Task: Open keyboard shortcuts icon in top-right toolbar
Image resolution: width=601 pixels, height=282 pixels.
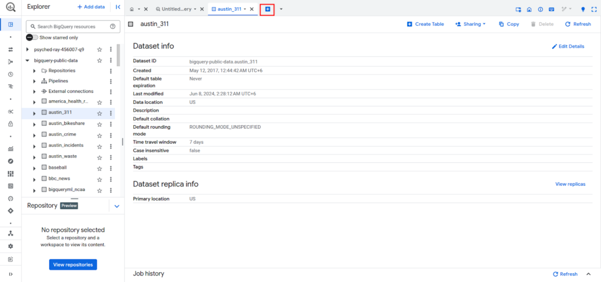Action: click(x=552, y=9)
